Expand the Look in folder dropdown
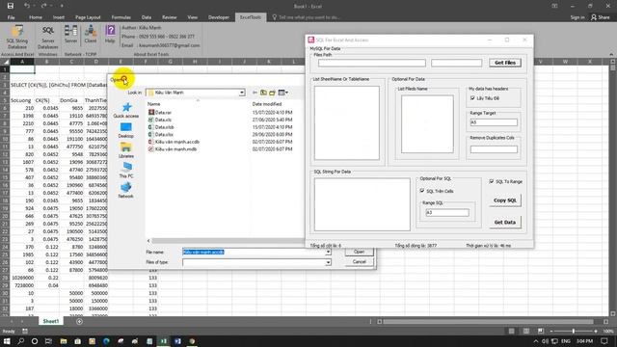Viewport: 617px width, 347px height. (242, 93)
